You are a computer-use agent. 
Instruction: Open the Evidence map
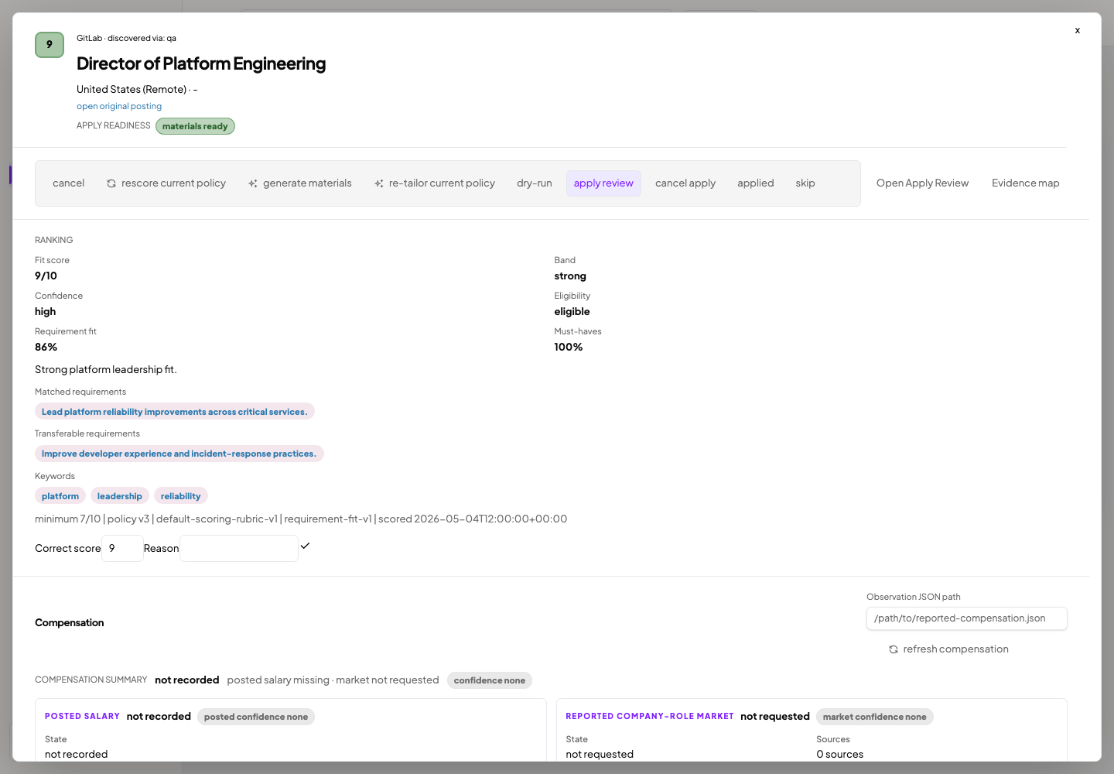click(x=1026, y=183)
